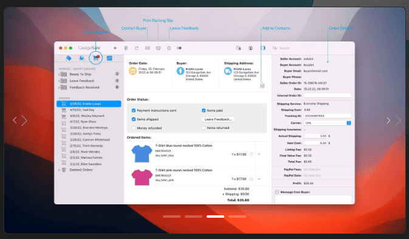Select the Trent Kennedy order
409x239 pixels.
pos(89,146)
